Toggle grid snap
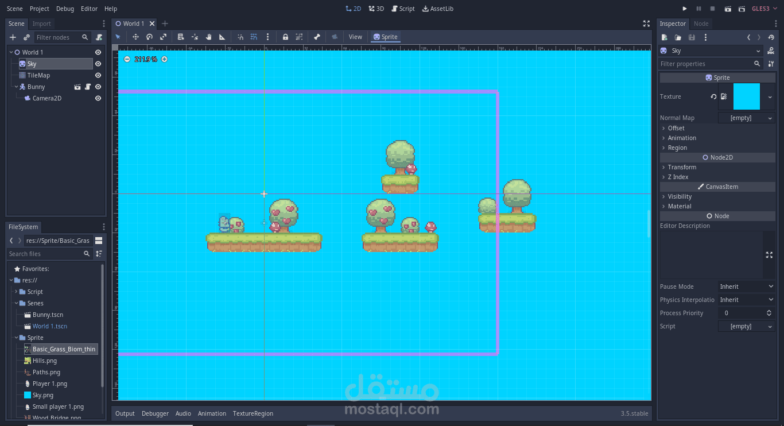784x426 pixels. pos(254,37)
